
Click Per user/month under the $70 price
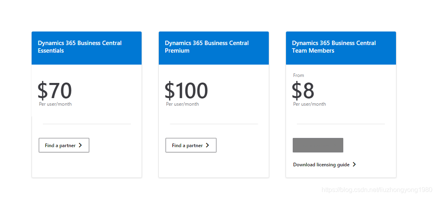click(x=55, y=104)
